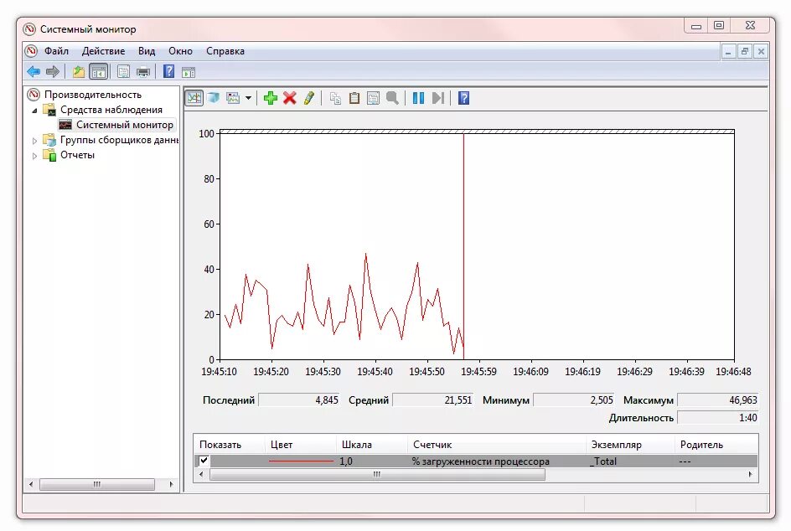Click the _Total instance cell
Image resolution: width=791 pixels, height=531 pixels.
point(602,461)
